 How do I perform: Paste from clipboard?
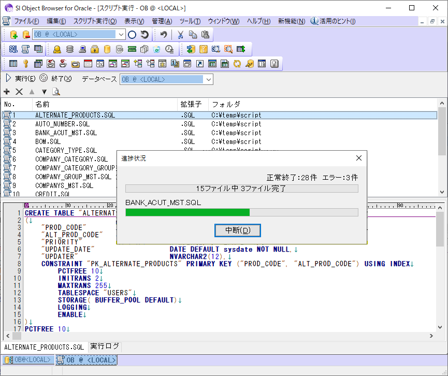pyautogui.click(x=206, y=35)
